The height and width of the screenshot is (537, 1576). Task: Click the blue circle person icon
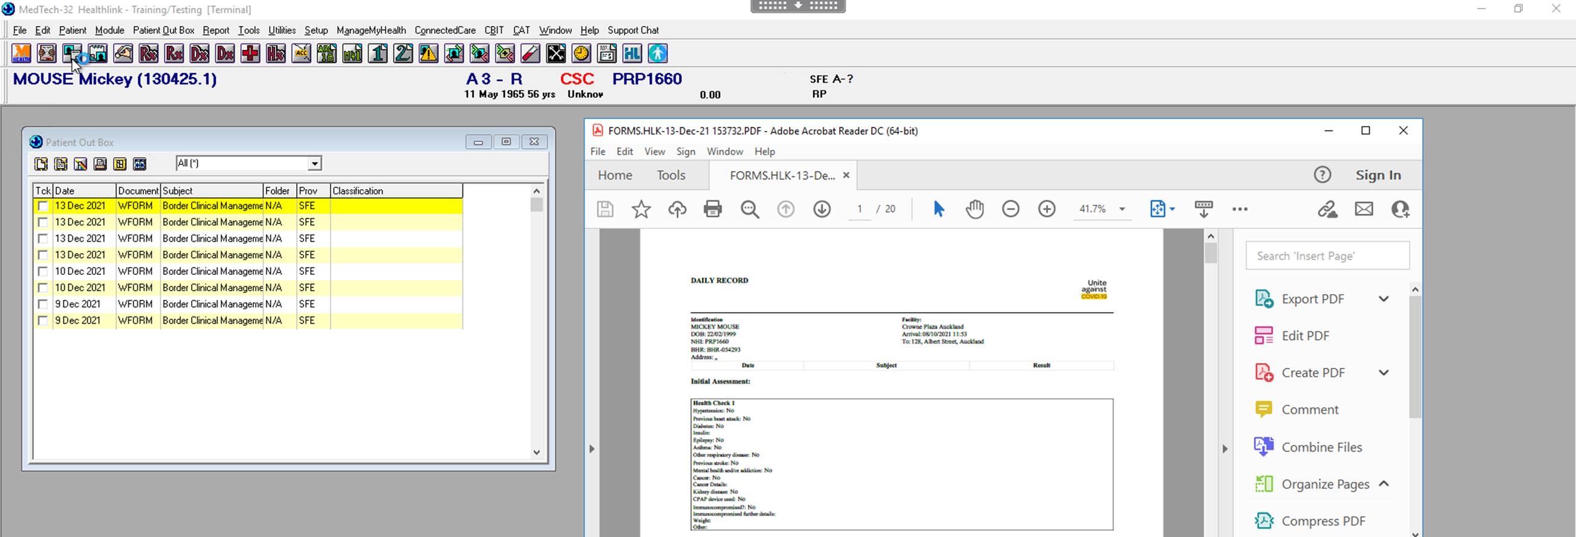pos(658,54)
